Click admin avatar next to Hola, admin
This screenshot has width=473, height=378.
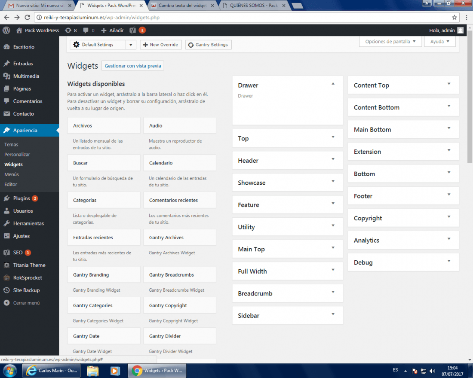[x=461, y=30]
